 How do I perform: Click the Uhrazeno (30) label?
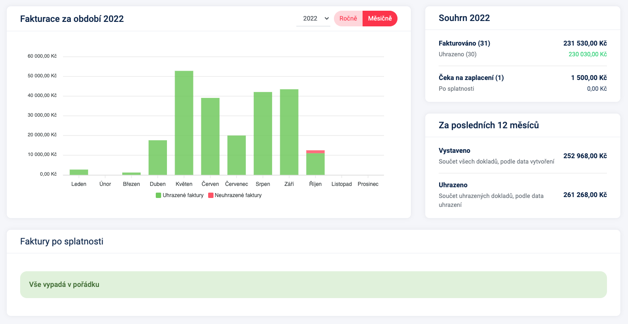point(457,55)
